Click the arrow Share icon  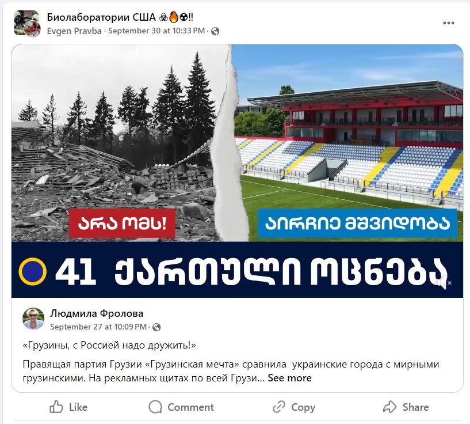389,407
